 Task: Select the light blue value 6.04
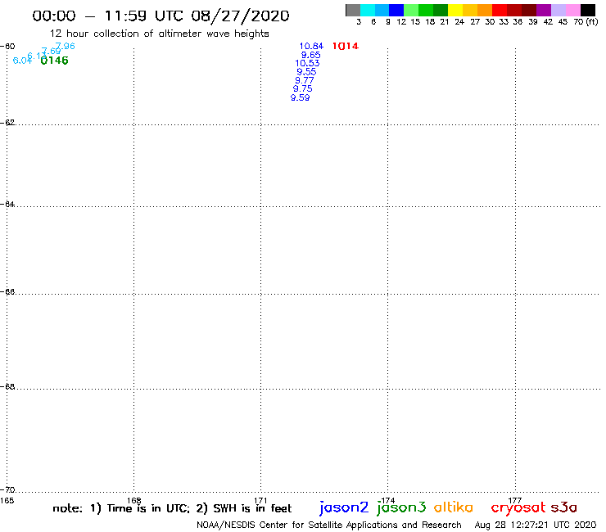tap(22, 61)
